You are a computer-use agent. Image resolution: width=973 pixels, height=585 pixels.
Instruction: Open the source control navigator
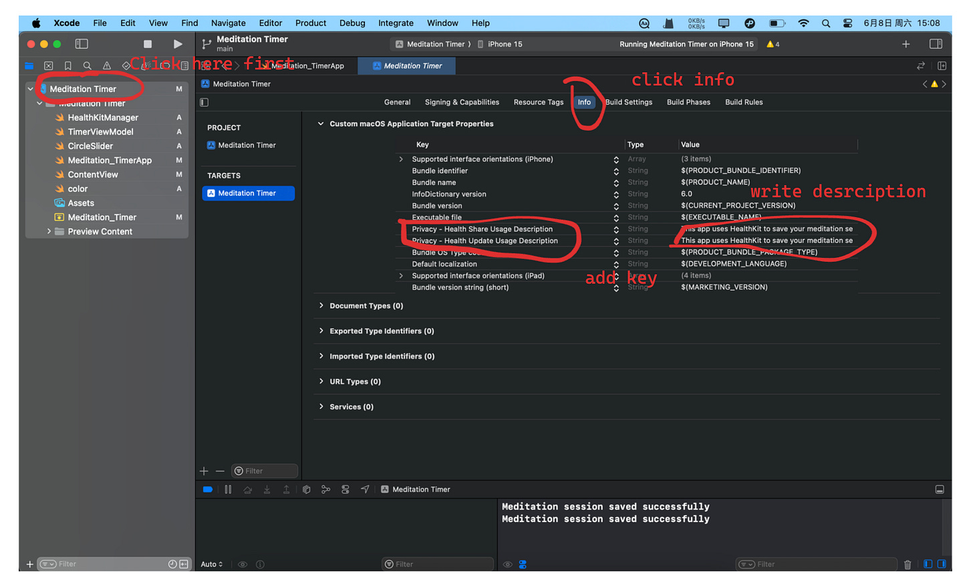coord(49,65)
